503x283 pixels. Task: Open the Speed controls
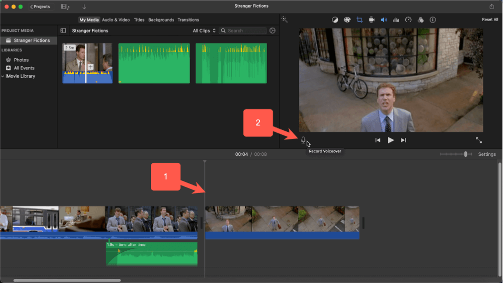pos(408,20)
